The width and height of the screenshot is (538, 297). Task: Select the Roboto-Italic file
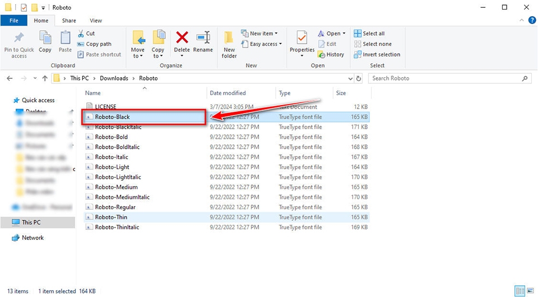226,157
